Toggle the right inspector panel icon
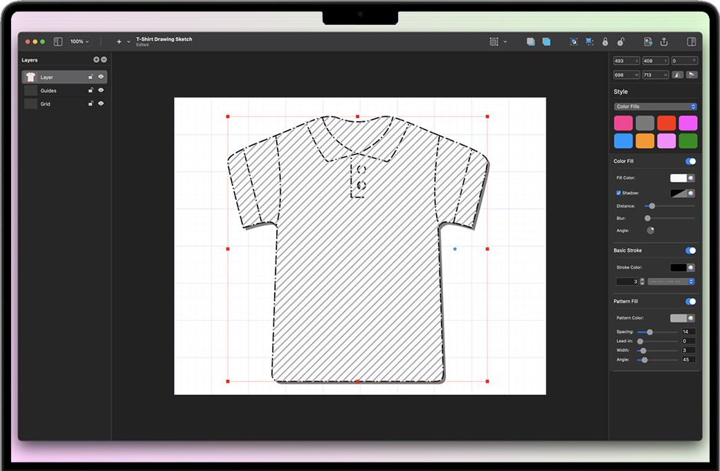Viewport: 720px width, 471px height. (x=691, y=41)
